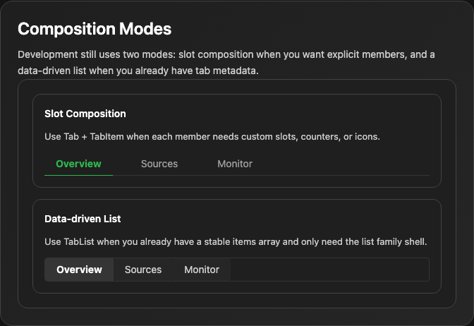474x326 pixels.
Task: Click the 'Use Tab + TabItem' description text
Action: click(x=212, y=137)
